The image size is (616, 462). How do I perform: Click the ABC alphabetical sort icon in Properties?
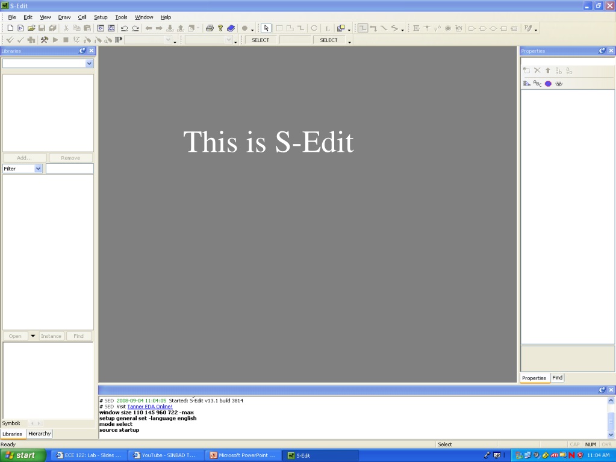pos(537,83)
